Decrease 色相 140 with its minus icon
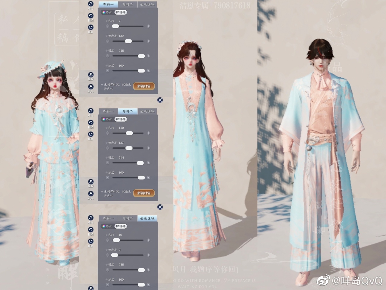 point(108,133)
